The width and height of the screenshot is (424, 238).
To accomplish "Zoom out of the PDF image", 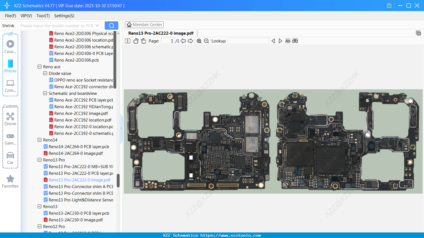I will pyautogui.click(x=206, y=41).
